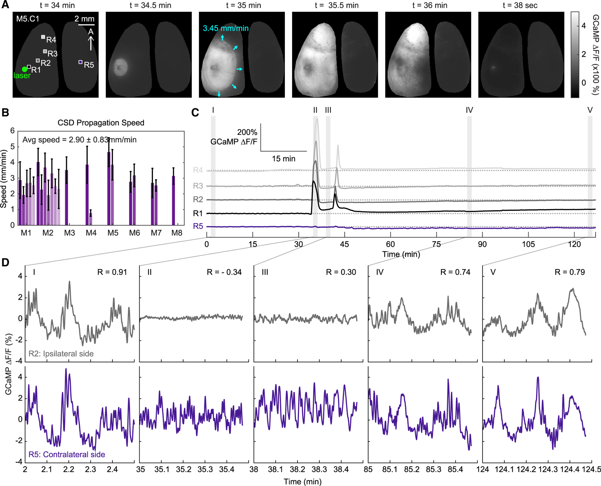Image resolution: width=601 pixels, height=486 pixels.
Task: Click the panel B letter label
Action: tap(5, 112)
